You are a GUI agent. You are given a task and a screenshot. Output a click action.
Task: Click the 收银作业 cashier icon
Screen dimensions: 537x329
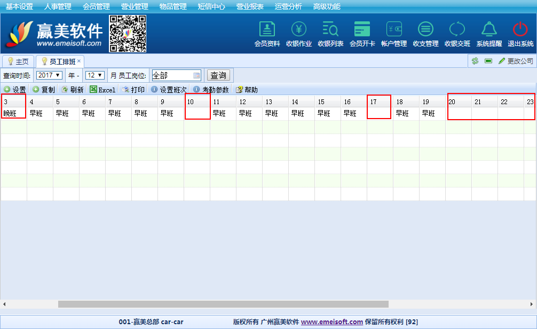(x=299, y=30)
